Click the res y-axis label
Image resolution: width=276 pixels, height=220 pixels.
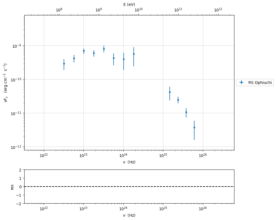[x=12, y=187]
